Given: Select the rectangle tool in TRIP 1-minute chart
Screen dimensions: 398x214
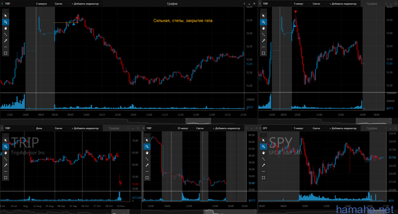Looking at the screenshot, I should pyautogui.click(x=5, y=53).
